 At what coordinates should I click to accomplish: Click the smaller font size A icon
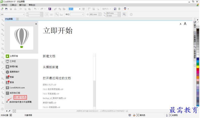pos(180,24)
